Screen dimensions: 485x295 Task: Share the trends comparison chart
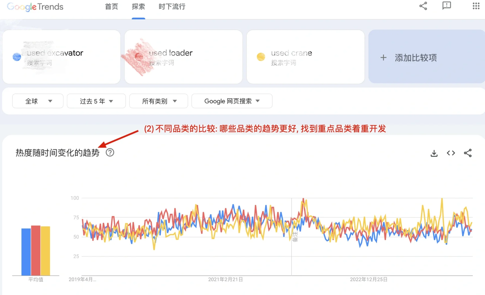click(x=468, y=153)
